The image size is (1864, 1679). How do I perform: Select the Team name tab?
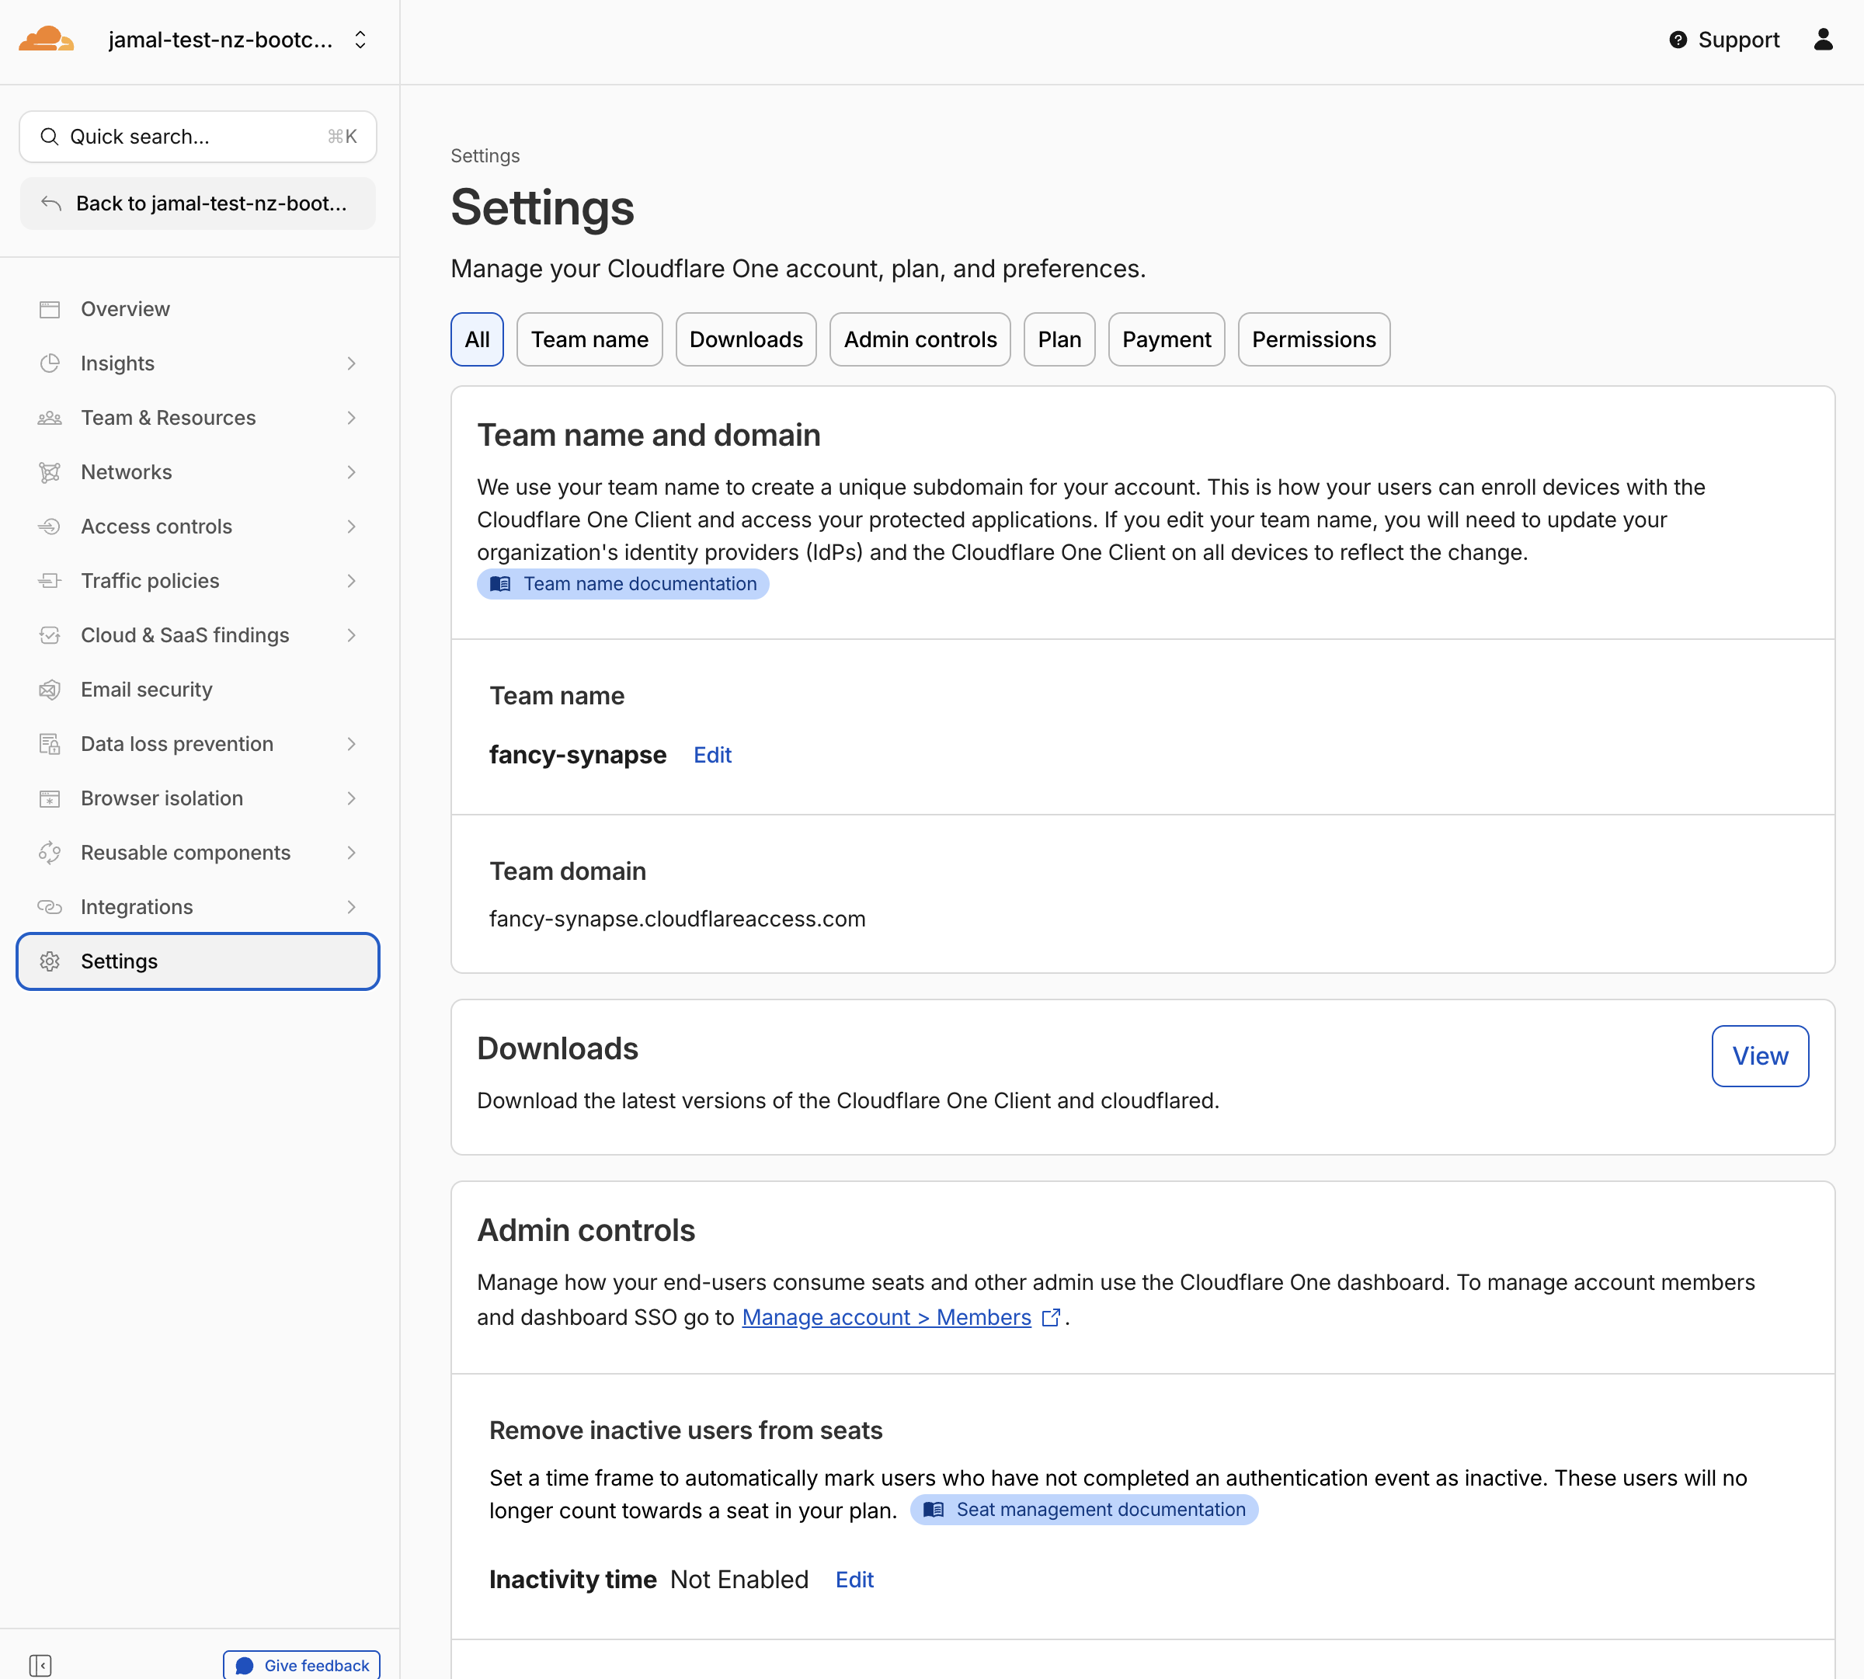point(589,339)
